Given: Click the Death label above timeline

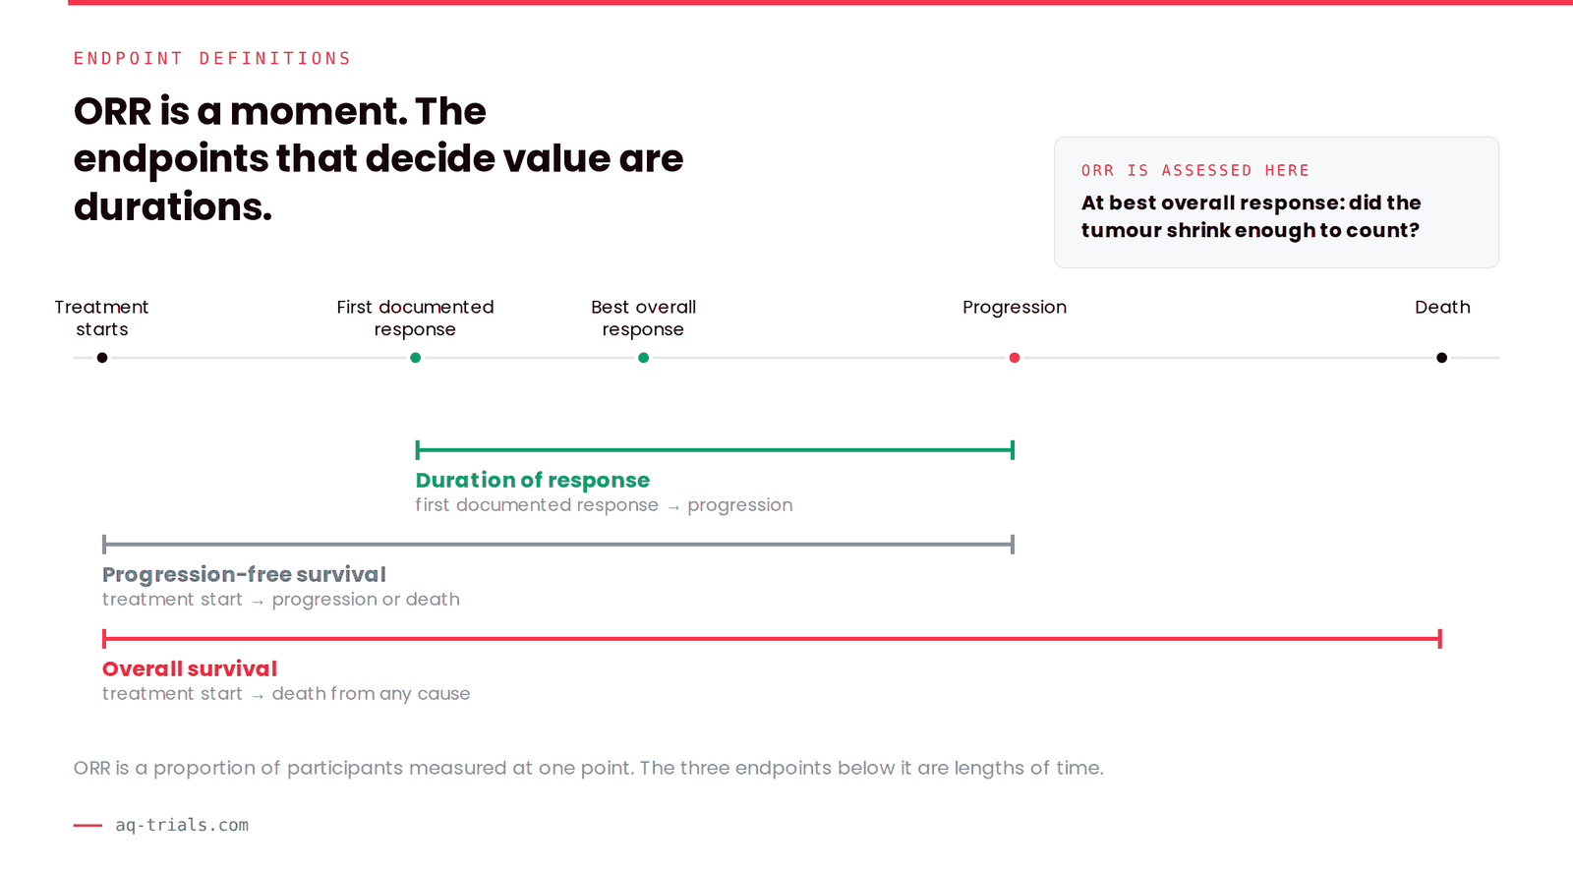Looking at the screenshot, I should [1442, 307].
